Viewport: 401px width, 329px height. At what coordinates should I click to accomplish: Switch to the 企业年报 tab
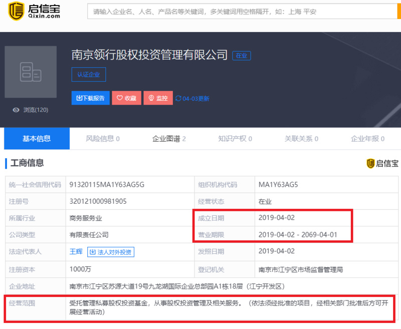pyautogui.click(x=367, y=139)
